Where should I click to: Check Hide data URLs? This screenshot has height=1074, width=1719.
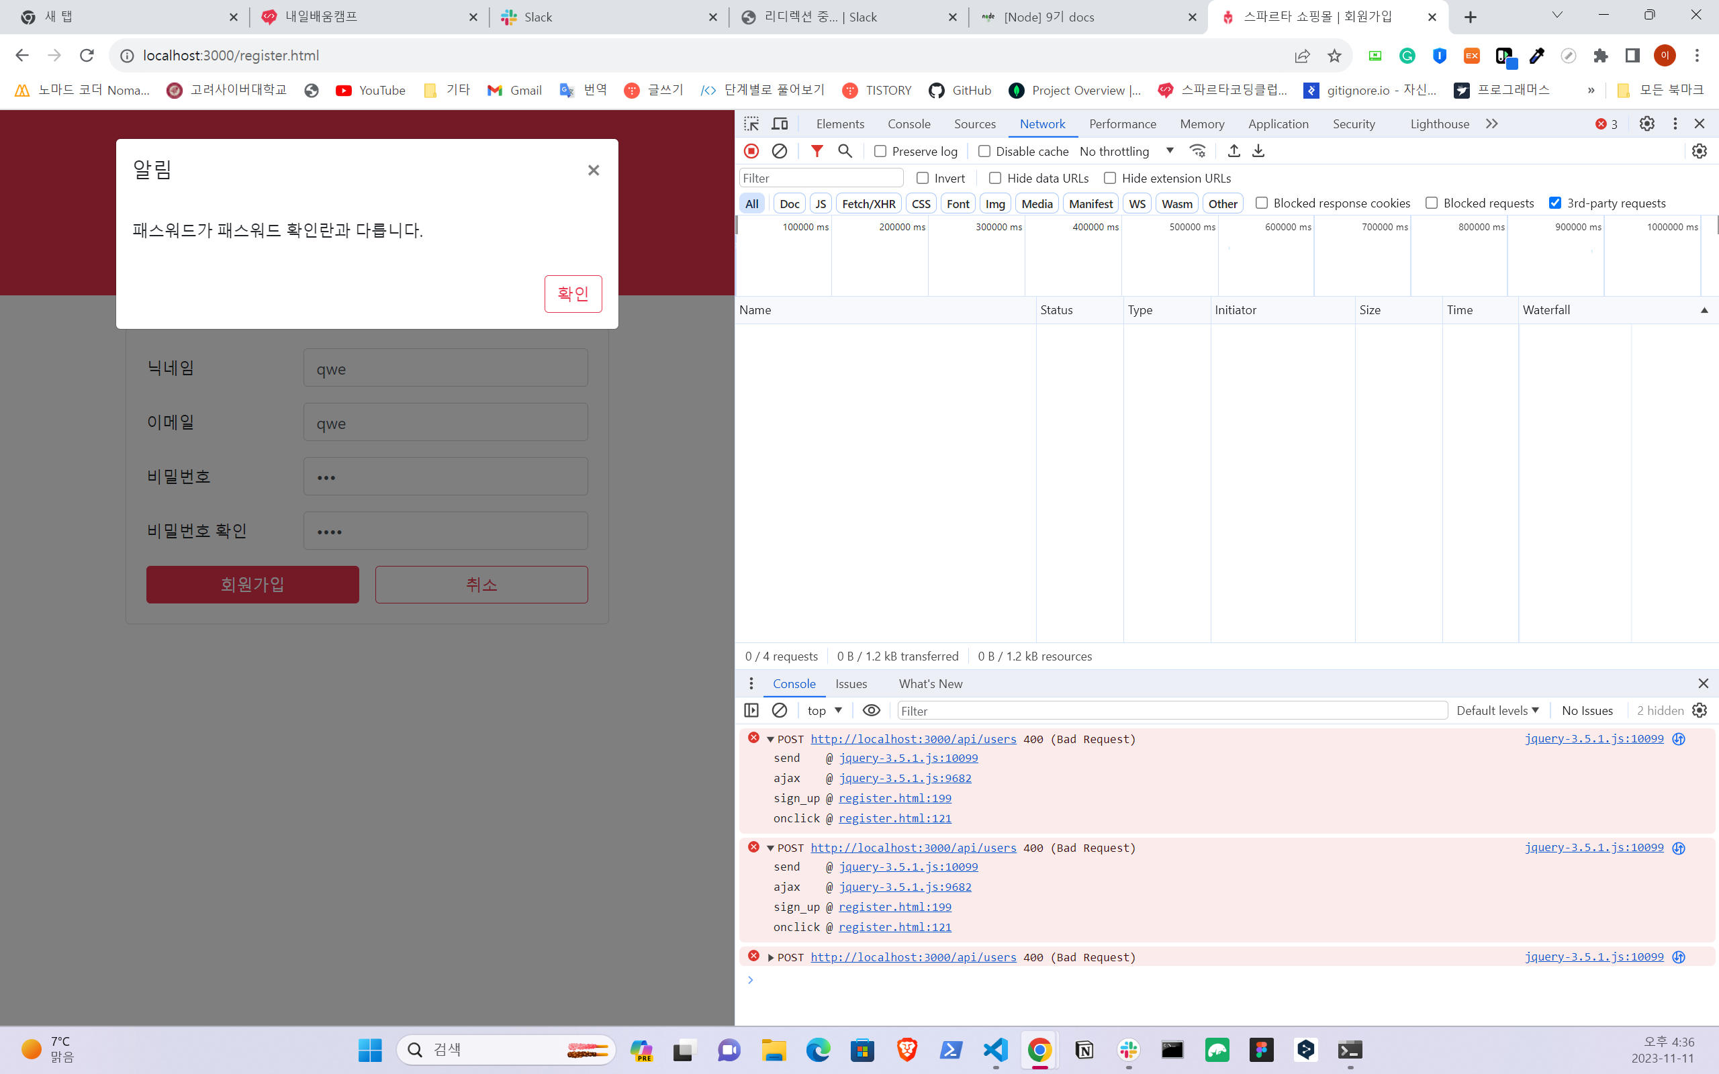pos(994,178)
